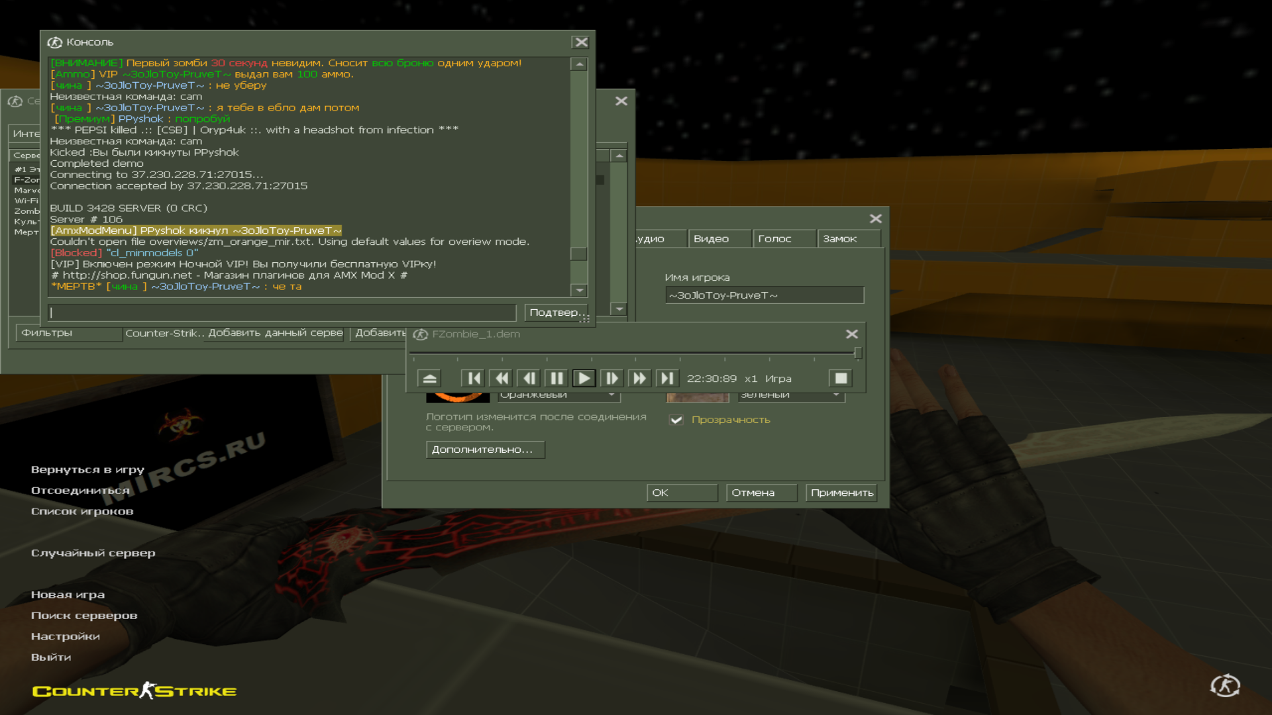The height and width of the screenshot is (715, 1272).
Task: Click the Console window title icon
Action: [54, 42]
